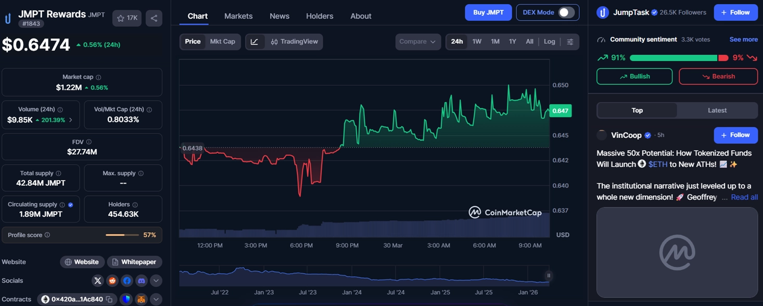Click the community sentiment progress bar
This screenshot has height=306, width=763.
pos(679,58)
